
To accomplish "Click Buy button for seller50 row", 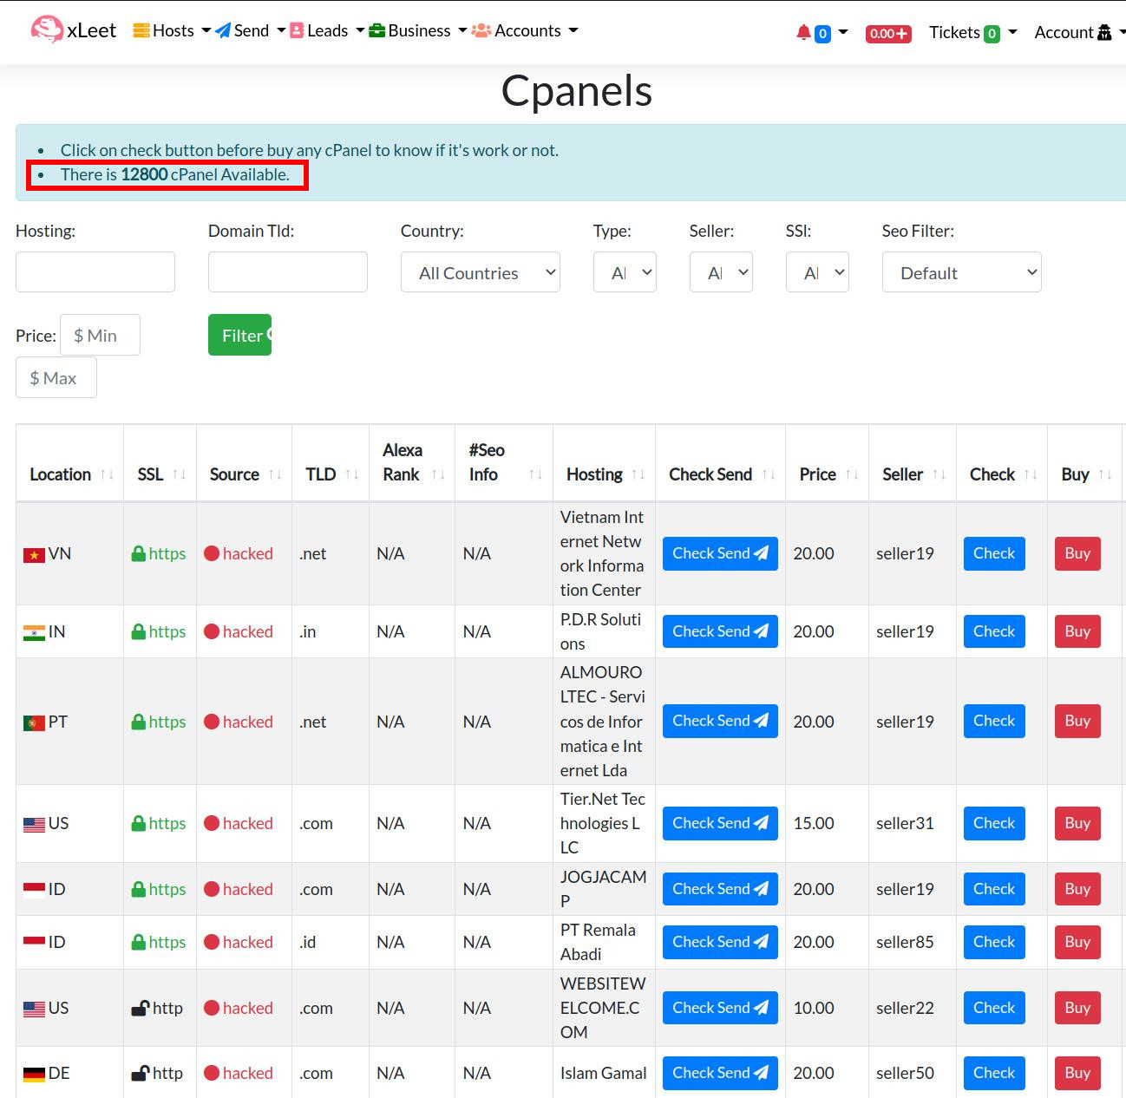I will 1077,1073.
